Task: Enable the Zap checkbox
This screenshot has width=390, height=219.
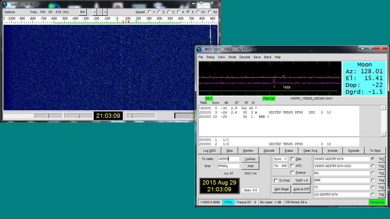Action: pyautogui.click(x=292, y=159)
